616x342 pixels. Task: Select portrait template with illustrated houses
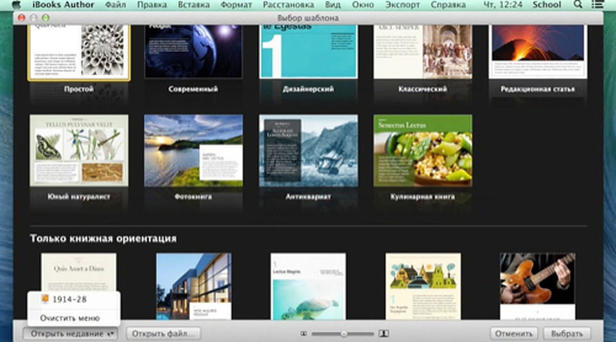pos(423,286)
